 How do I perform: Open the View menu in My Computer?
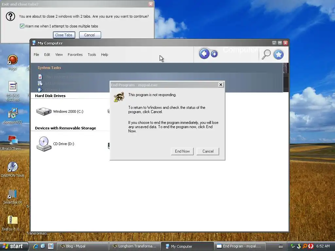(x=59, y=55)
